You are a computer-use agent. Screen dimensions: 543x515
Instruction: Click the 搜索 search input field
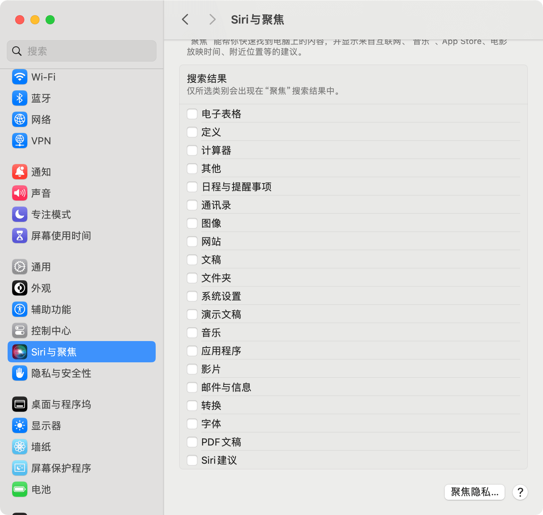[82, 51]
